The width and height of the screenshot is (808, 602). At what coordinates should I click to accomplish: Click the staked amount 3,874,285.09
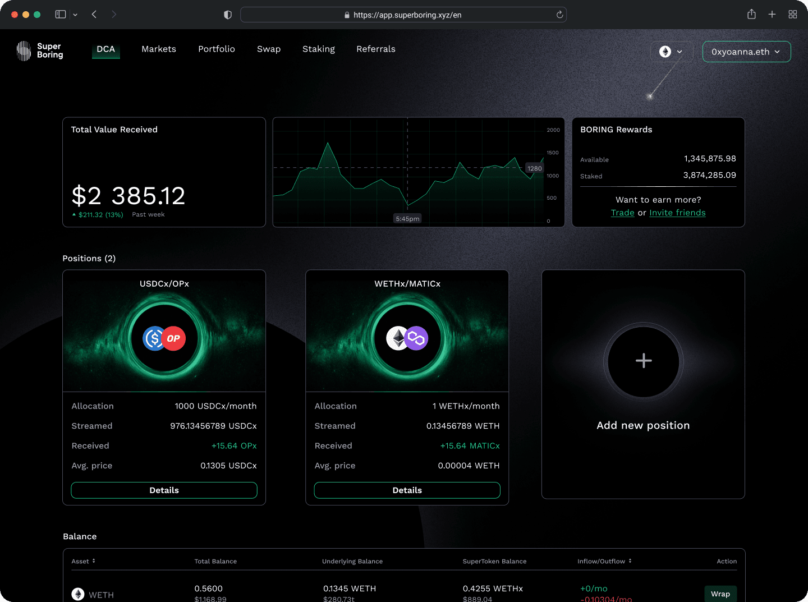[x=709, y=175]
